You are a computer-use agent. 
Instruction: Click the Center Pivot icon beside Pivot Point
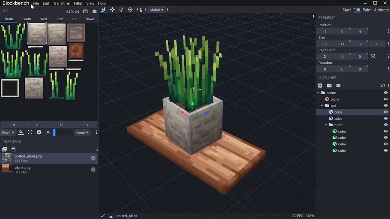coord(373,56)
